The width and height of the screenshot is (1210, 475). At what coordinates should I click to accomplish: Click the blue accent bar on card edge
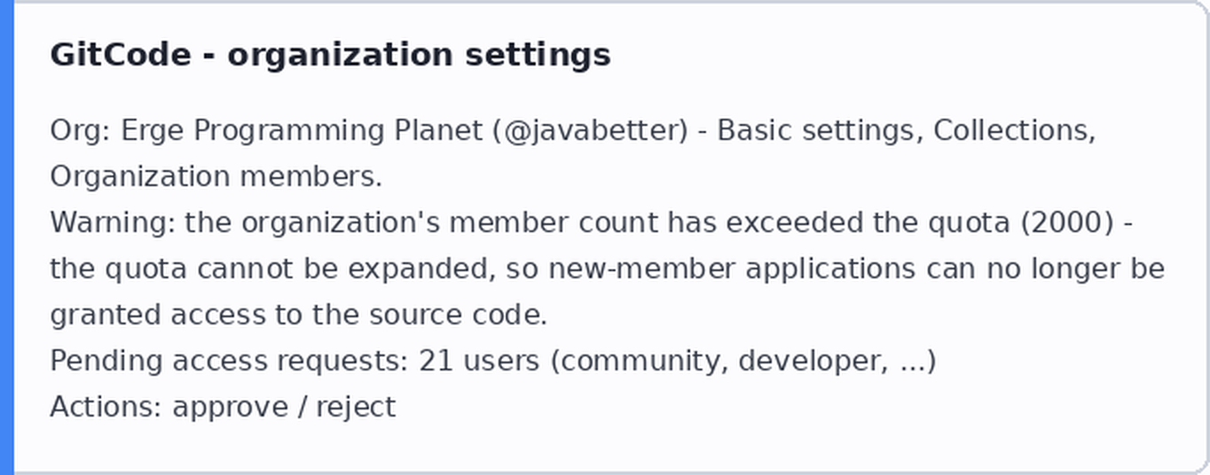[7, 237]
